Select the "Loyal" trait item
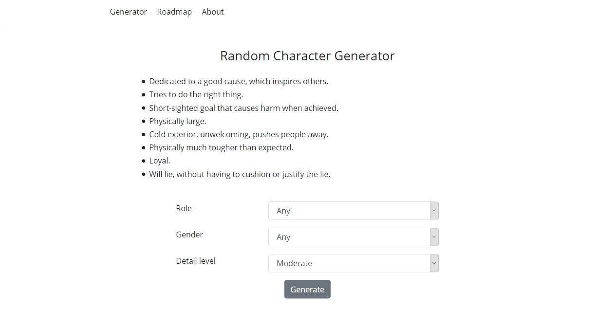This screenshot has width=615, height=325. pos(159,161)
